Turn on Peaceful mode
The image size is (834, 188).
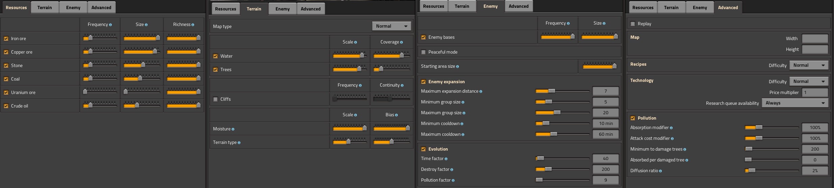(423, 52)
